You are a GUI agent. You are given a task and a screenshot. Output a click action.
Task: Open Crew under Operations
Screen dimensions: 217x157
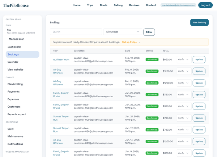(11, 129)
